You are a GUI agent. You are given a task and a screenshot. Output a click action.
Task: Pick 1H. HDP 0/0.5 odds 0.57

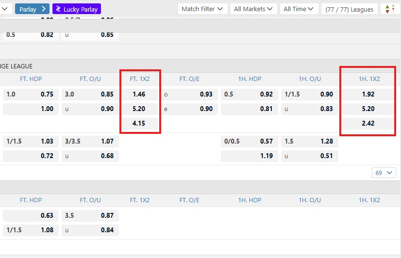point(250,141)
